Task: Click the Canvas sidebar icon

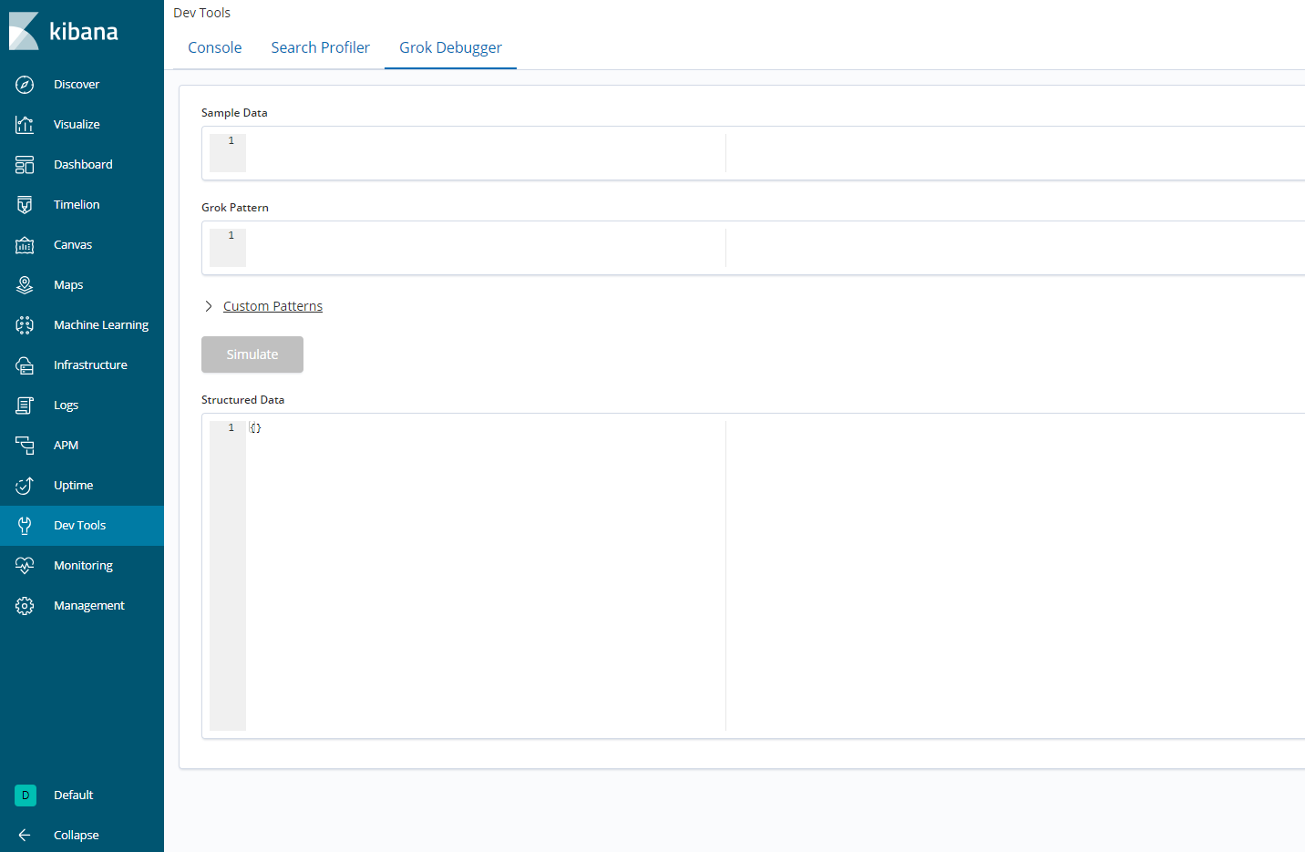Action: pos(25,245)
